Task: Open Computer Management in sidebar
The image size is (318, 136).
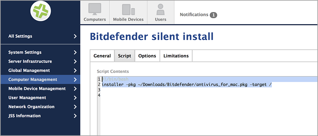Action: (40, 80)
